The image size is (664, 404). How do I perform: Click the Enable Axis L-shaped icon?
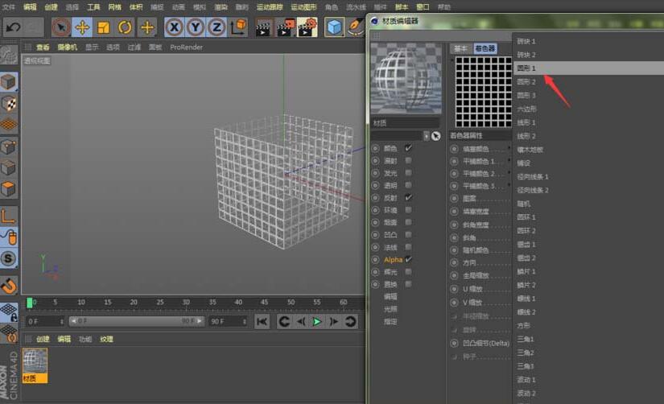point(9,216)
